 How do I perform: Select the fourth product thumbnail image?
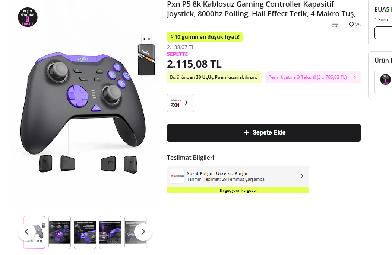[110, 232]
